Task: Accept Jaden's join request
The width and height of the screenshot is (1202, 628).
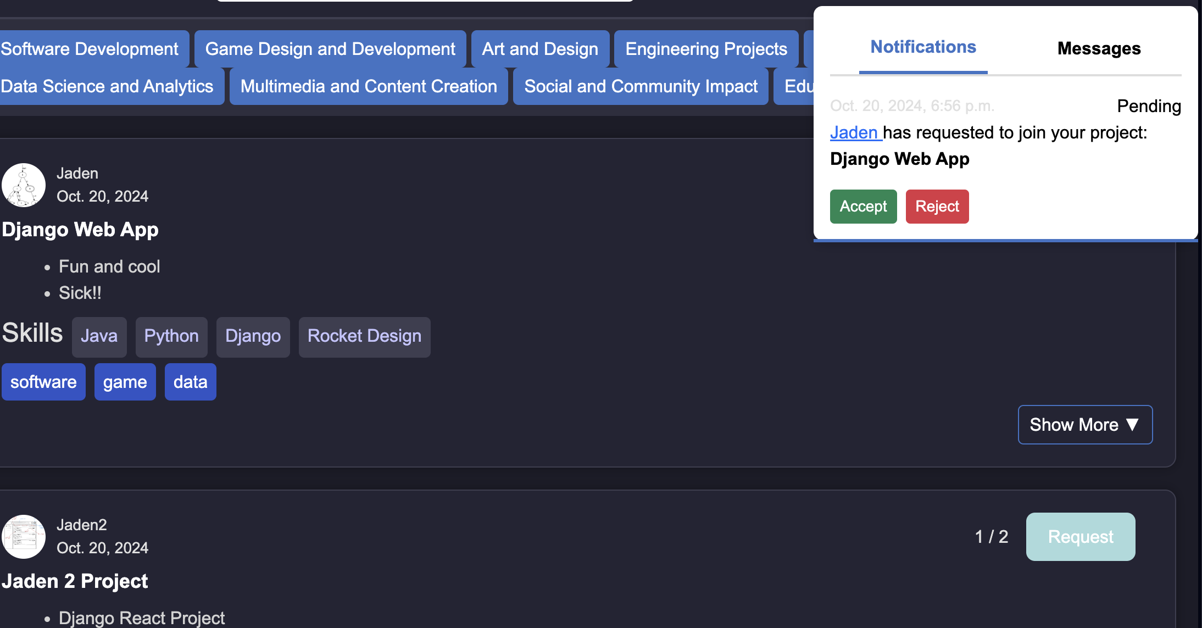Action: [x=863, y=207]
